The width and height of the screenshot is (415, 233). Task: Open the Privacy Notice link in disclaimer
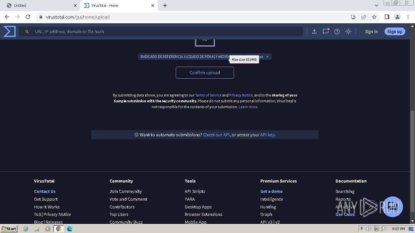pos(241,95)
